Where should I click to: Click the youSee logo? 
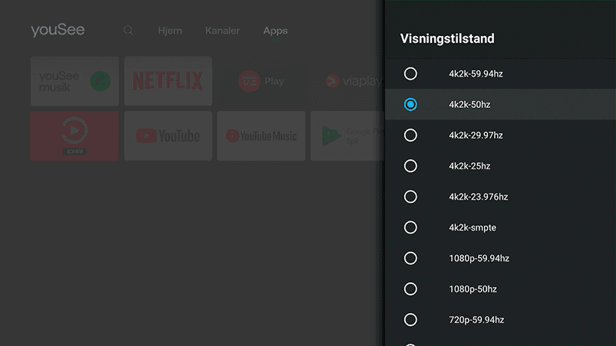(x=58, y=31)
